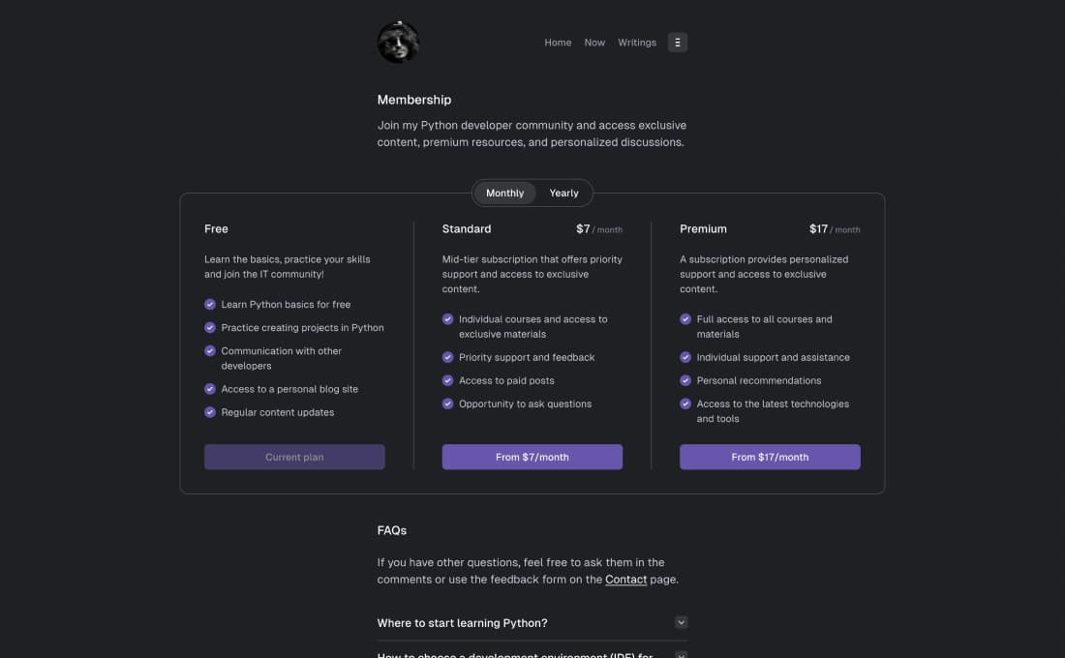Viewport: 1065px width, 658px height.
Task: Click the profile avatar logo
Action: click(x=398, y=43)
